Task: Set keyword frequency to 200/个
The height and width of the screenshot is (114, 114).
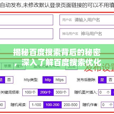Action: [46, 92]
